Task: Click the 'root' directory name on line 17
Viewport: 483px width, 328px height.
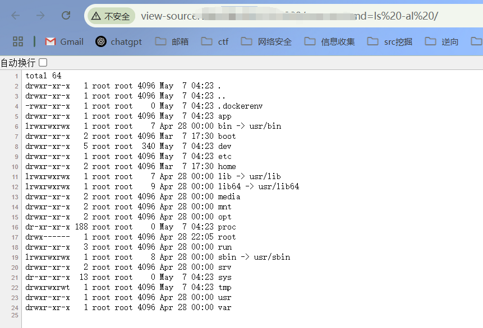Action: click(227, 237)
